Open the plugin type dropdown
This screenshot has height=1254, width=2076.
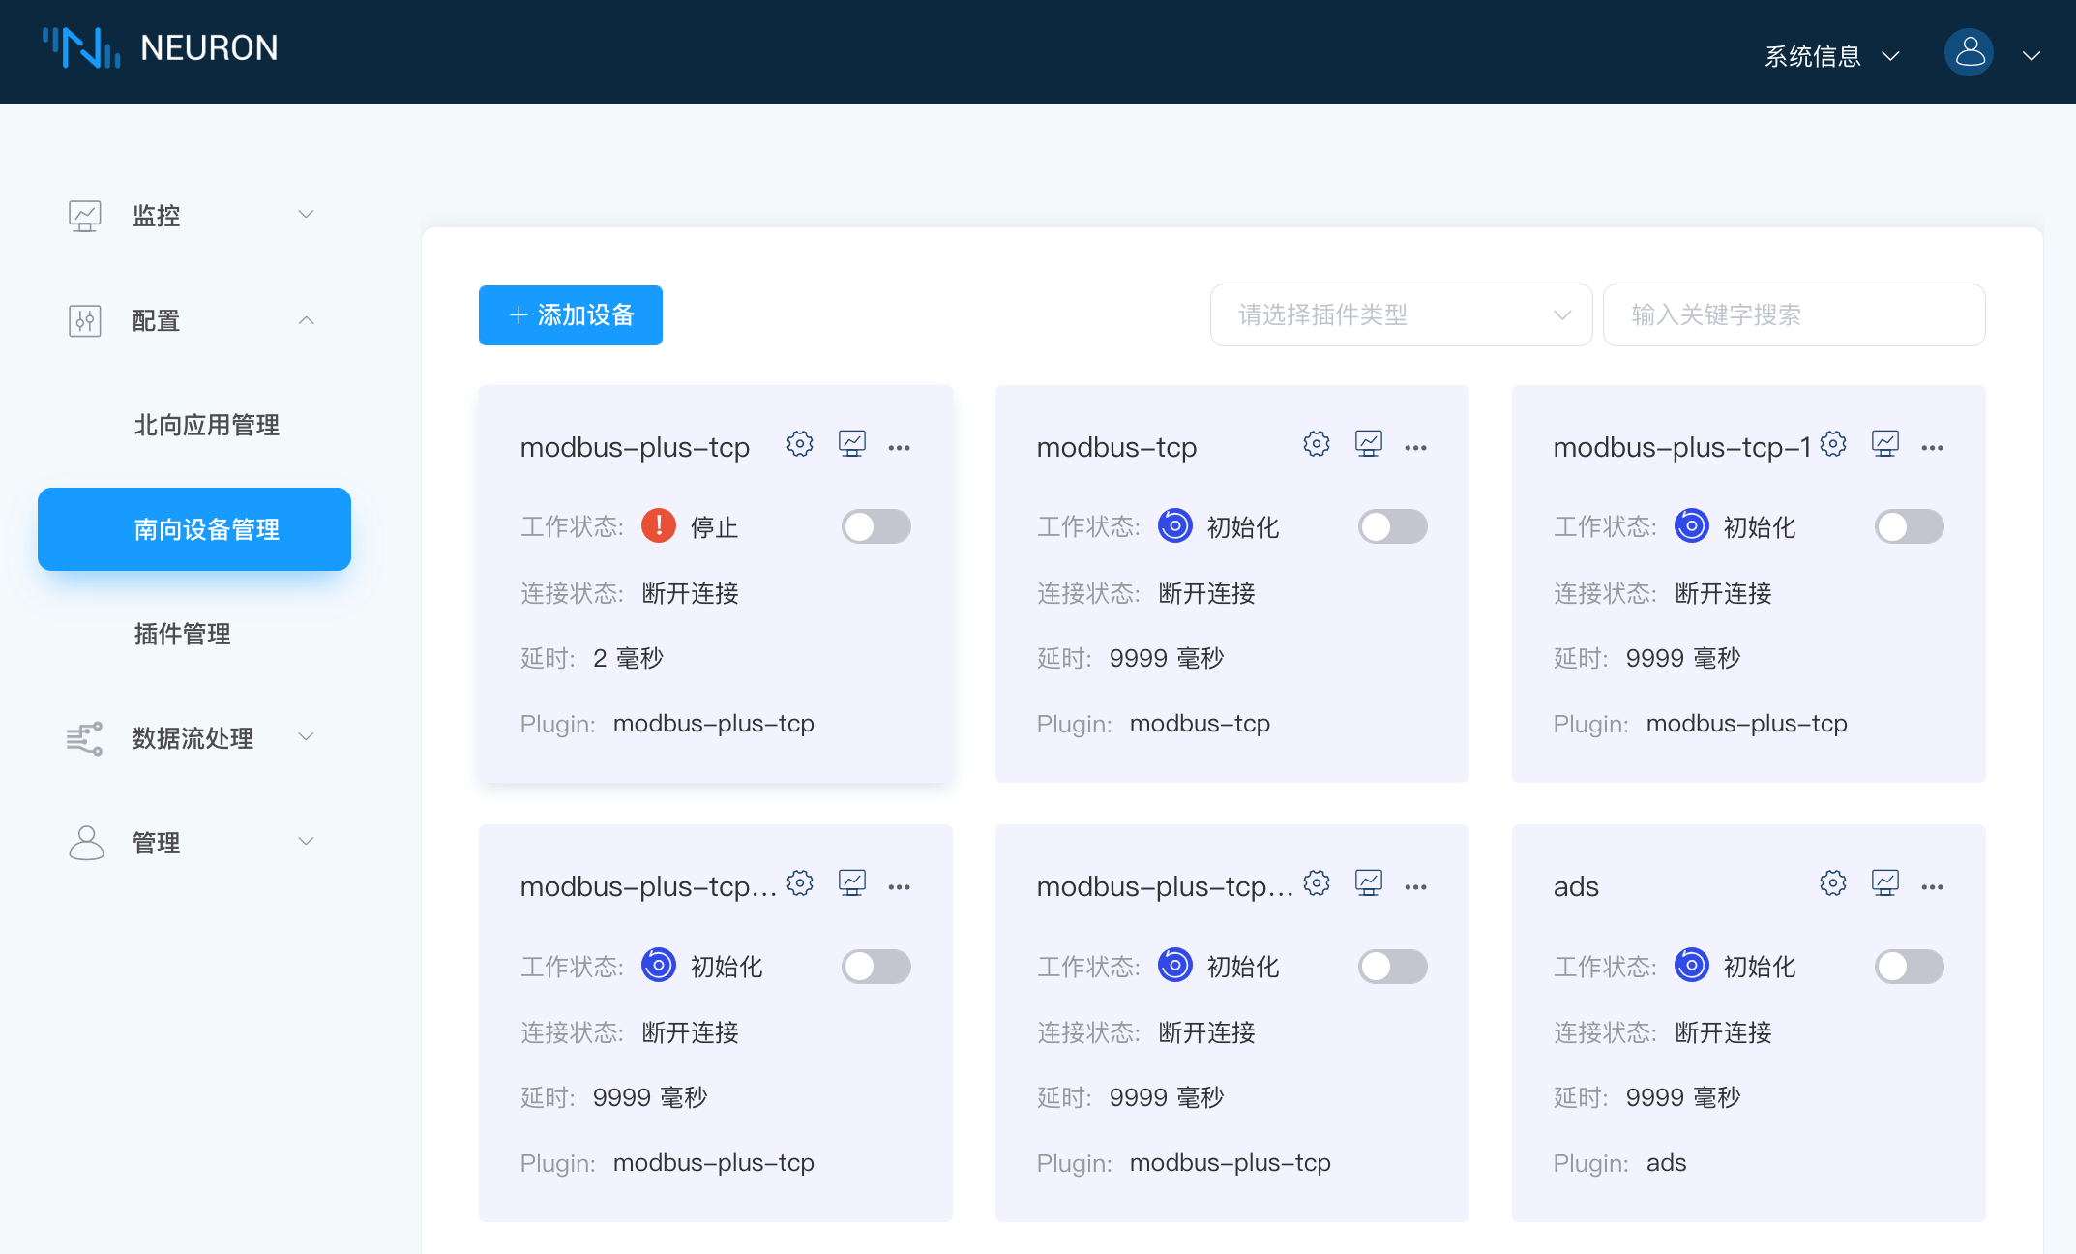point(1400,315)
